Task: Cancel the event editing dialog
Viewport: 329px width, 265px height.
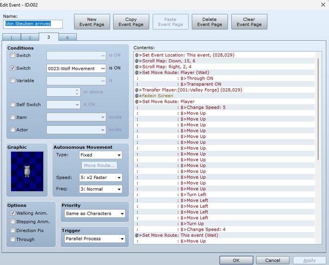Action: [273, 260]
